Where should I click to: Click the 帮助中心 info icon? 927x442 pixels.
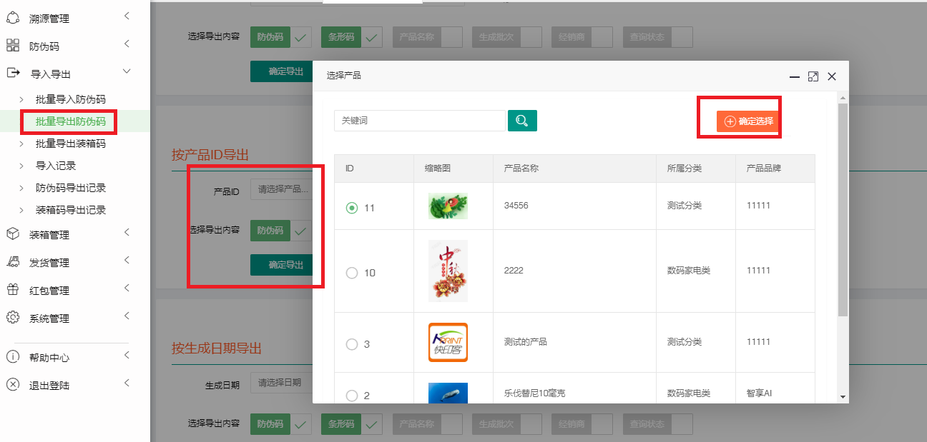[13, 357]
